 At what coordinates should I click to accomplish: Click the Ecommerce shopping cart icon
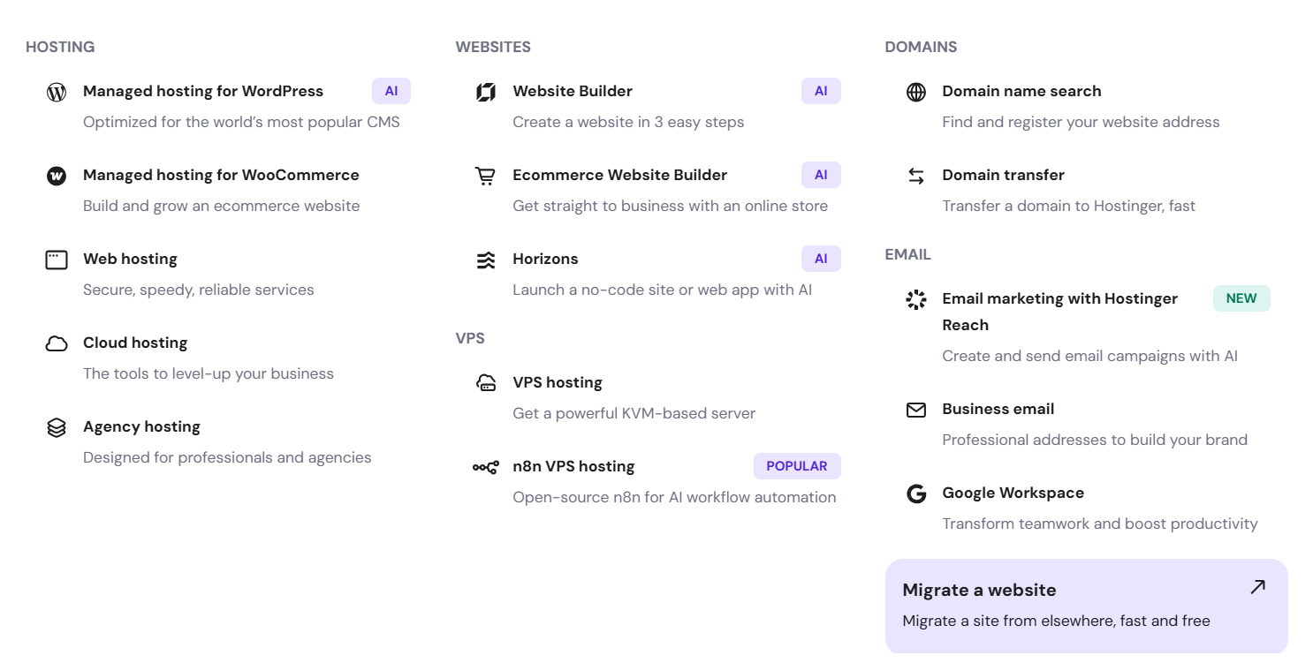tap(486, 176)
